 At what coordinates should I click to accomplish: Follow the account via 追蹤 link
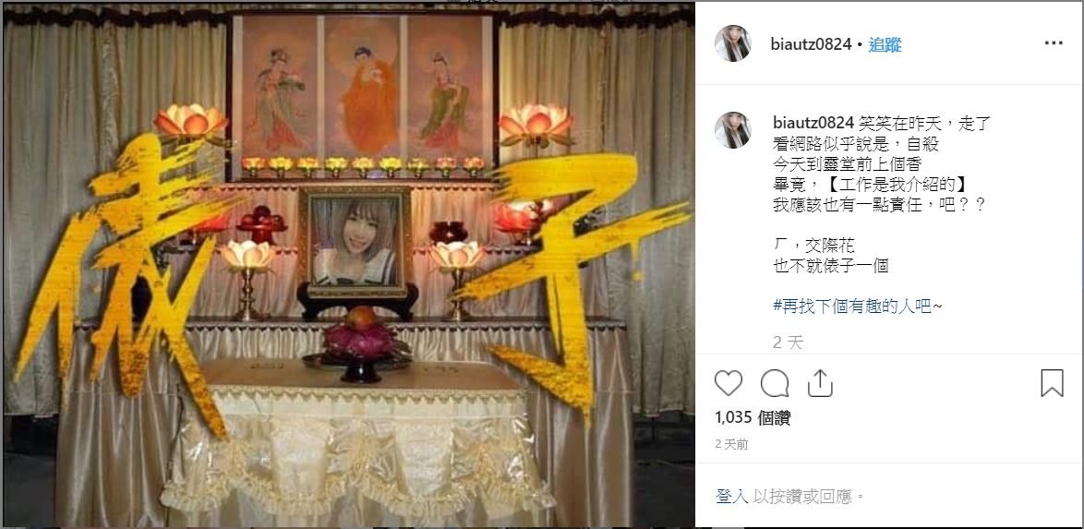885,45
